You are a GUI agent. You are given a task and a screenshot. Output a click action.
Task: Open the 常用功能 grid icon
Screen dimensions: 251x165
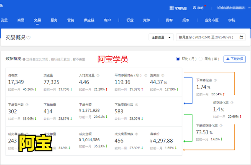pos(172,8)
